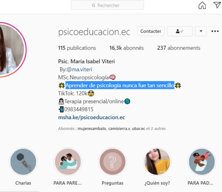Open mujeresambato follower profile

pyautogui.click(x=92, y=128)
